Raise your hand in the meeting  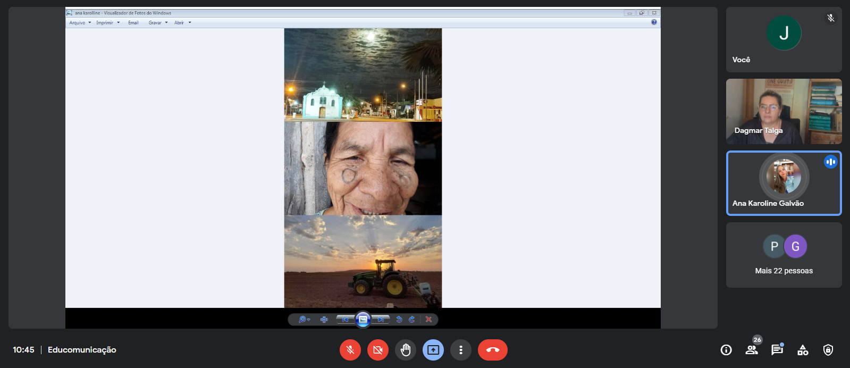click(x=406, y=350)
